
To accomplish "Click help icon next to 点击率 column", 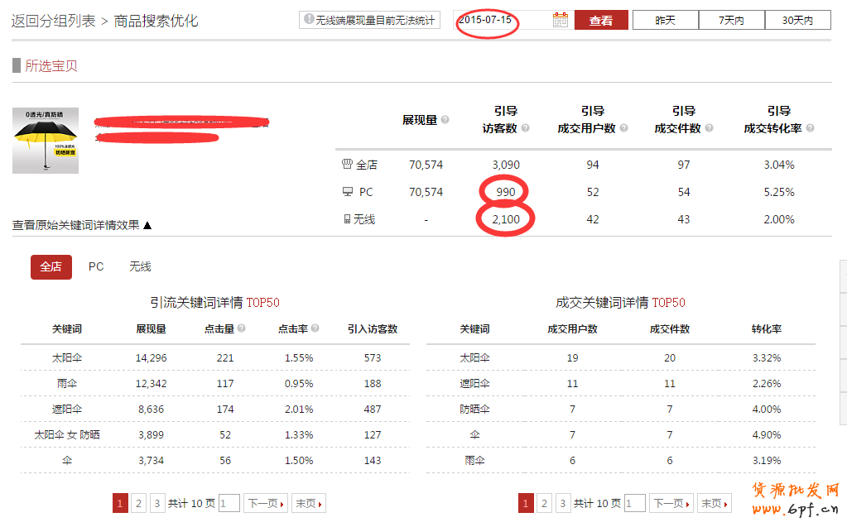I will click(x=315, y=328).
